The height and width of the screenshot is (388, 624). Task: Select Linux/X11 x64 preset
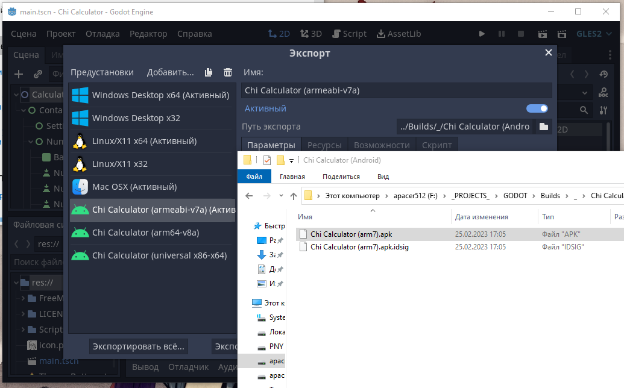(151, 141)
